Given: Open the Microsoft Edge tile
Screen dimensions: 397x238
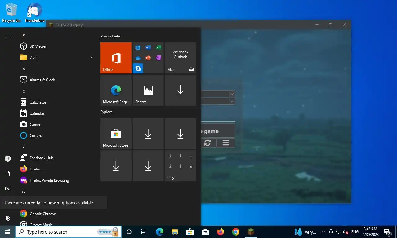Looking at the screenshot, I should pyautogui.click(x=116, y=90).
